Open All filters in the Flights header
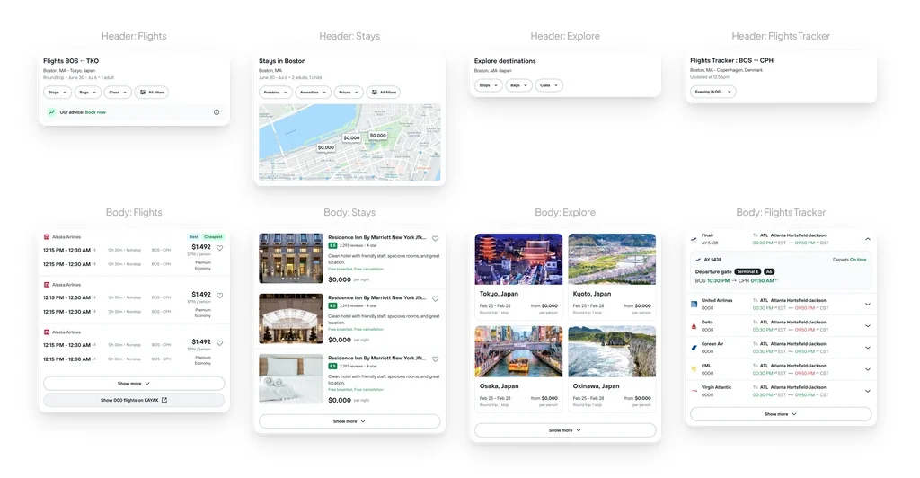920x478 pixels. [x=151, y=92]
